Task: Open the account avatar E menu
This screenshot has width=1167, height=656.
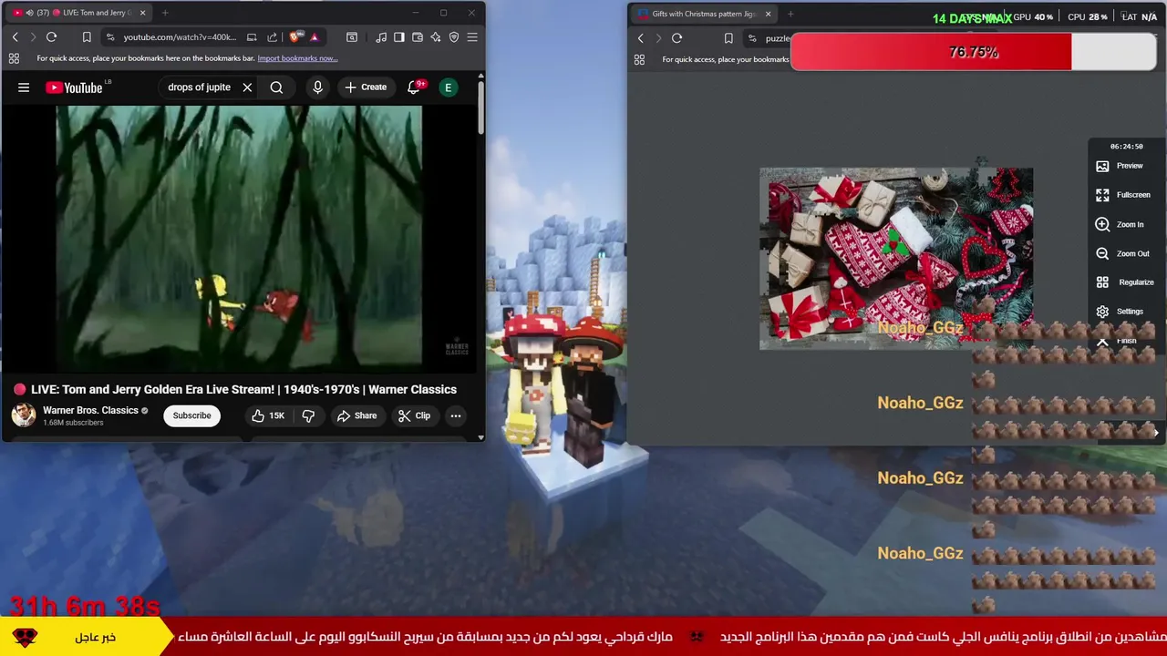Action: tap(448, 87)
